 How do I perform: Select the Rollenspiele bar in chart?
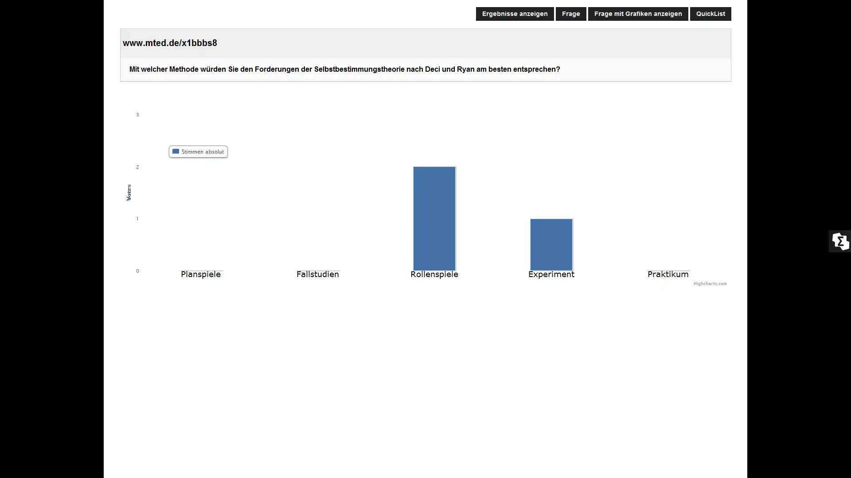[x=434, y=218]
